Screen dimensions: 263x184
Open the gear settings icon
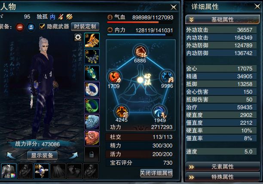[78, 37]
